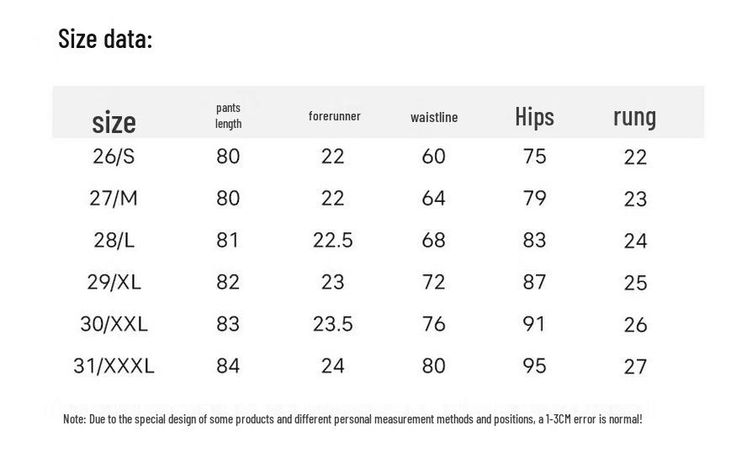Select the 31/XXXL size row label
This screenshot has height=463, width=752.
(x=114, y=366)
